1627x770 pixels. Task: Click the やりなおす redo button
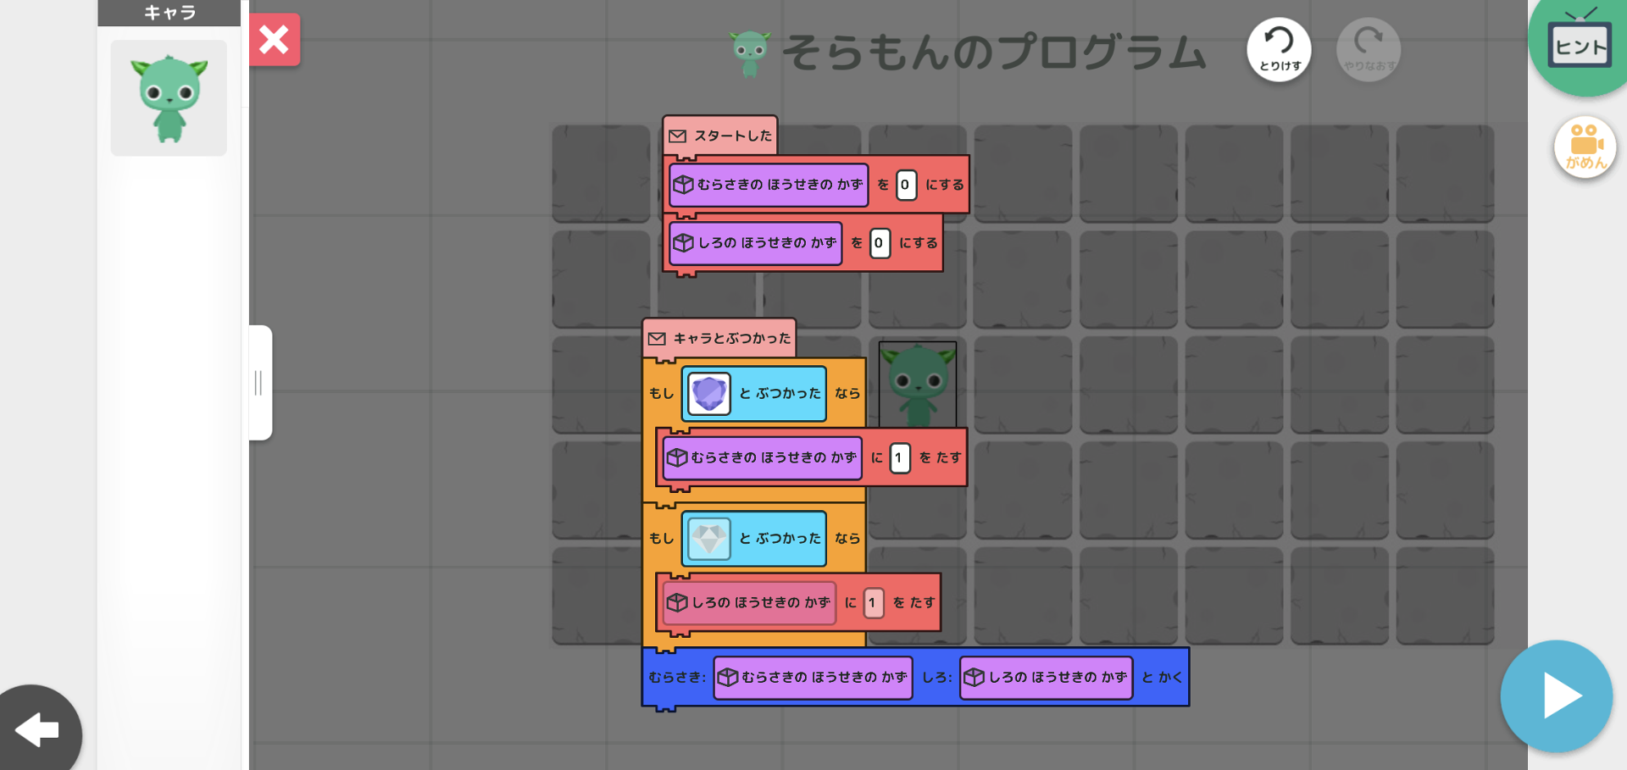(1368, 49)
